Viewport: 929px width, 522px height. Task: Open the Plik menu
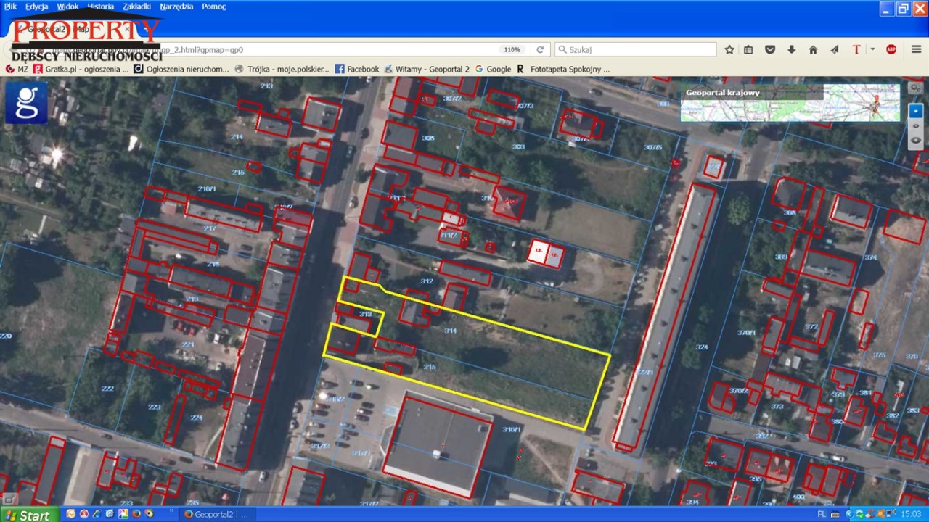tap(9, 7)
